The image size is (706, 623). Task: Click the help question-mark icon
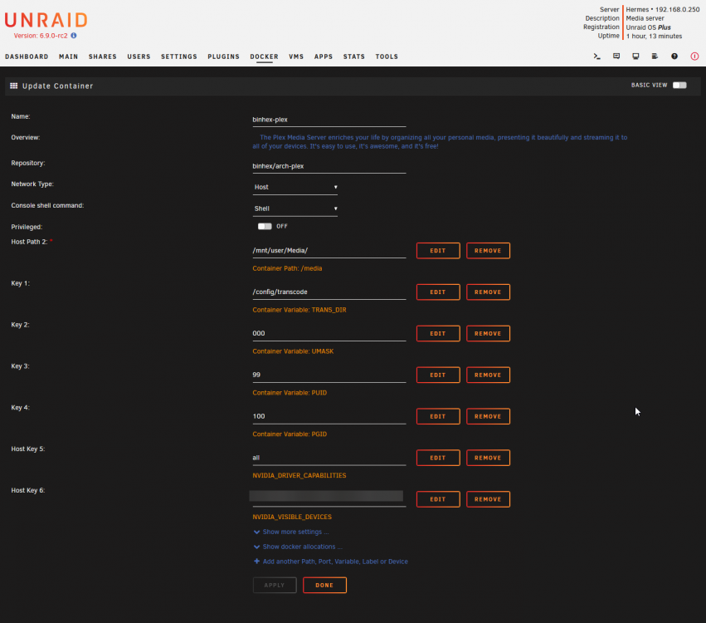click(674, 56)
